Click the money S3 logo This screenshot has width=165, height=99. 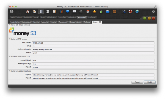(x=23, y=32)
